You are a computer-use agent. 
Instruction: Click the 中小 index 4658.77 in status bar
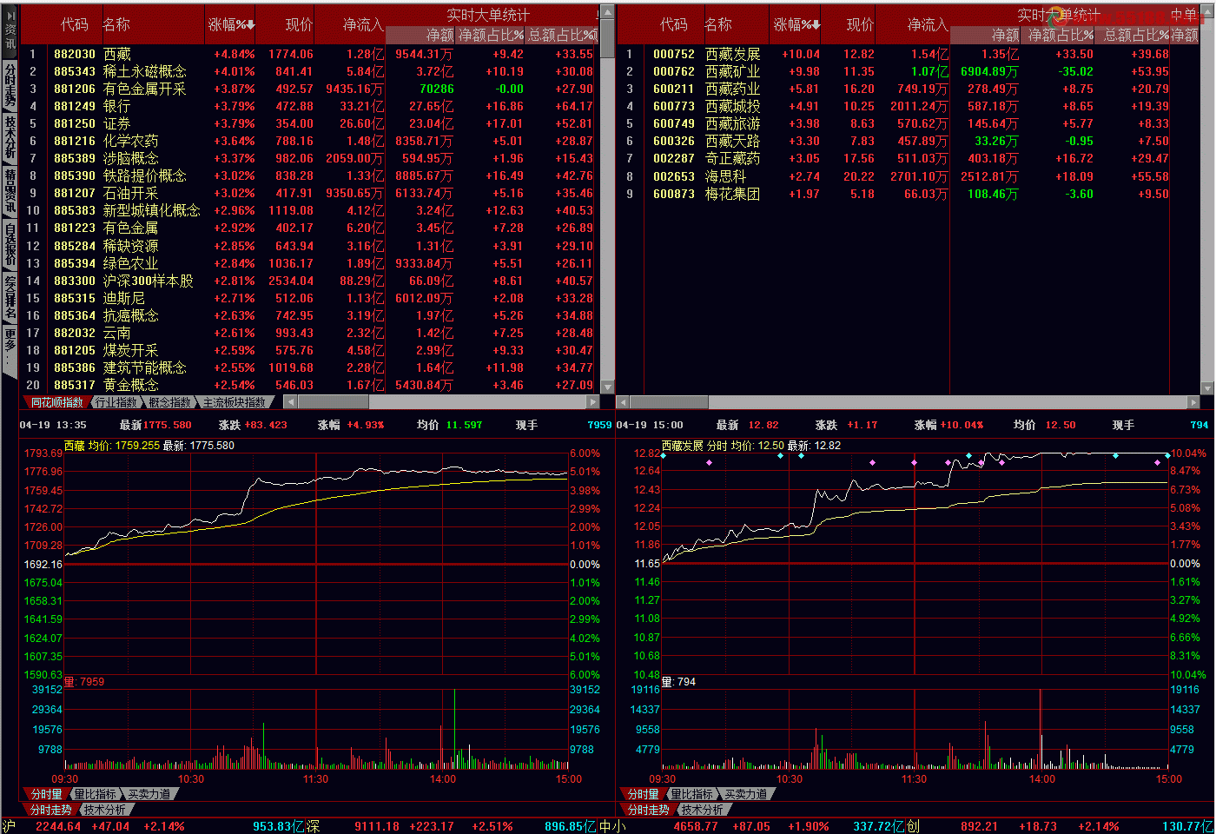[695, 826]
